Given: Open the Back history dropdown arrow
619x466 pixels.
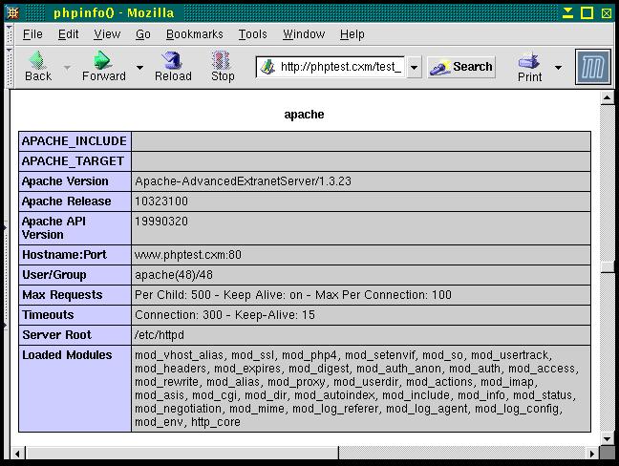Looking at the screenshot, I should coord(68,68).
